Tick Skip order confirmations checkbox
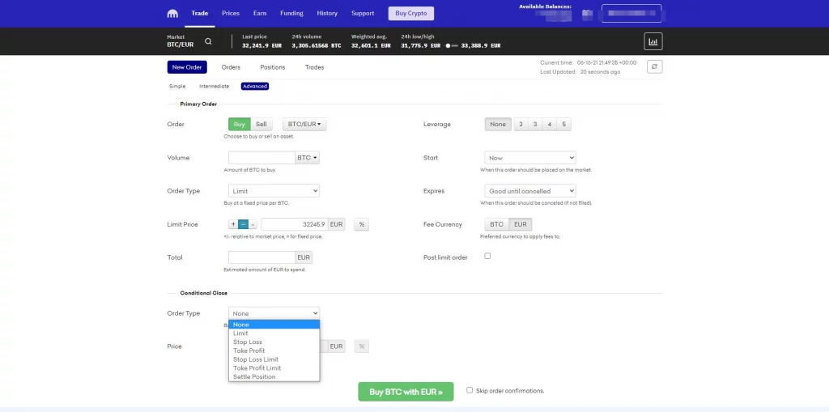The image size is (829, 412). pyautogui.click(x=470, y=390)
